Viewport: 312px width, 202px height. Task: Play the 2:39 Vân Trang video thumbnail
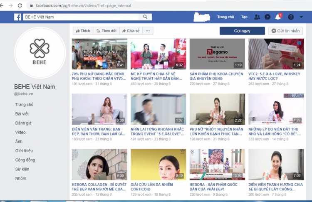[x=99, y=109]
